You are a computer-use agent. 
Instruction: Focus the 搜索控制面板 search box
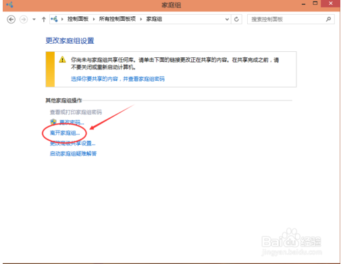pos(291,20)
